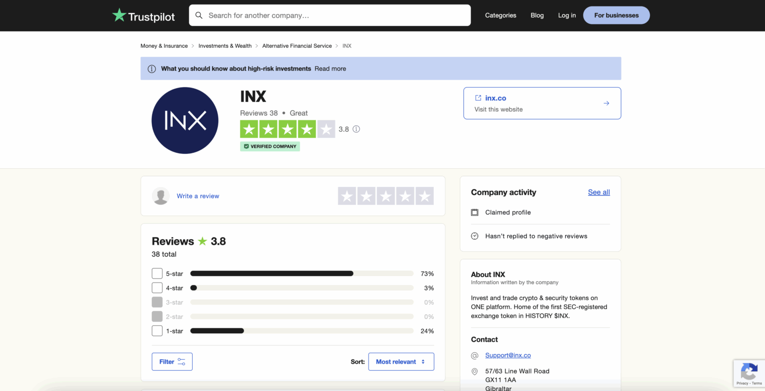The height and width of the screenshot is (391, 765).
Task: Click the user avatar beside Write a review
Action: click(x=160, y=196)
